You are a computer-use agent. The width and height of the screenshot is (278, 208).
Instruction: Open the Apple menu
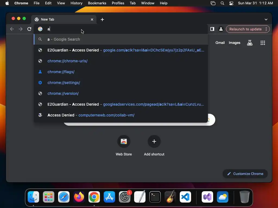pos(7,3)
